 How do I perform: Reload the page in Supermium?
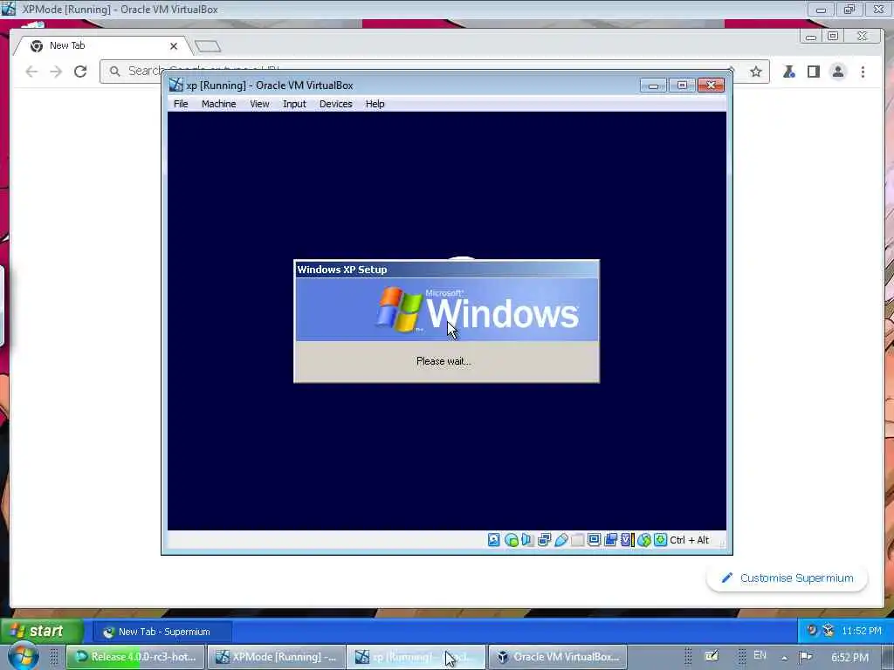pyautogui.click(x=80, y=72)
